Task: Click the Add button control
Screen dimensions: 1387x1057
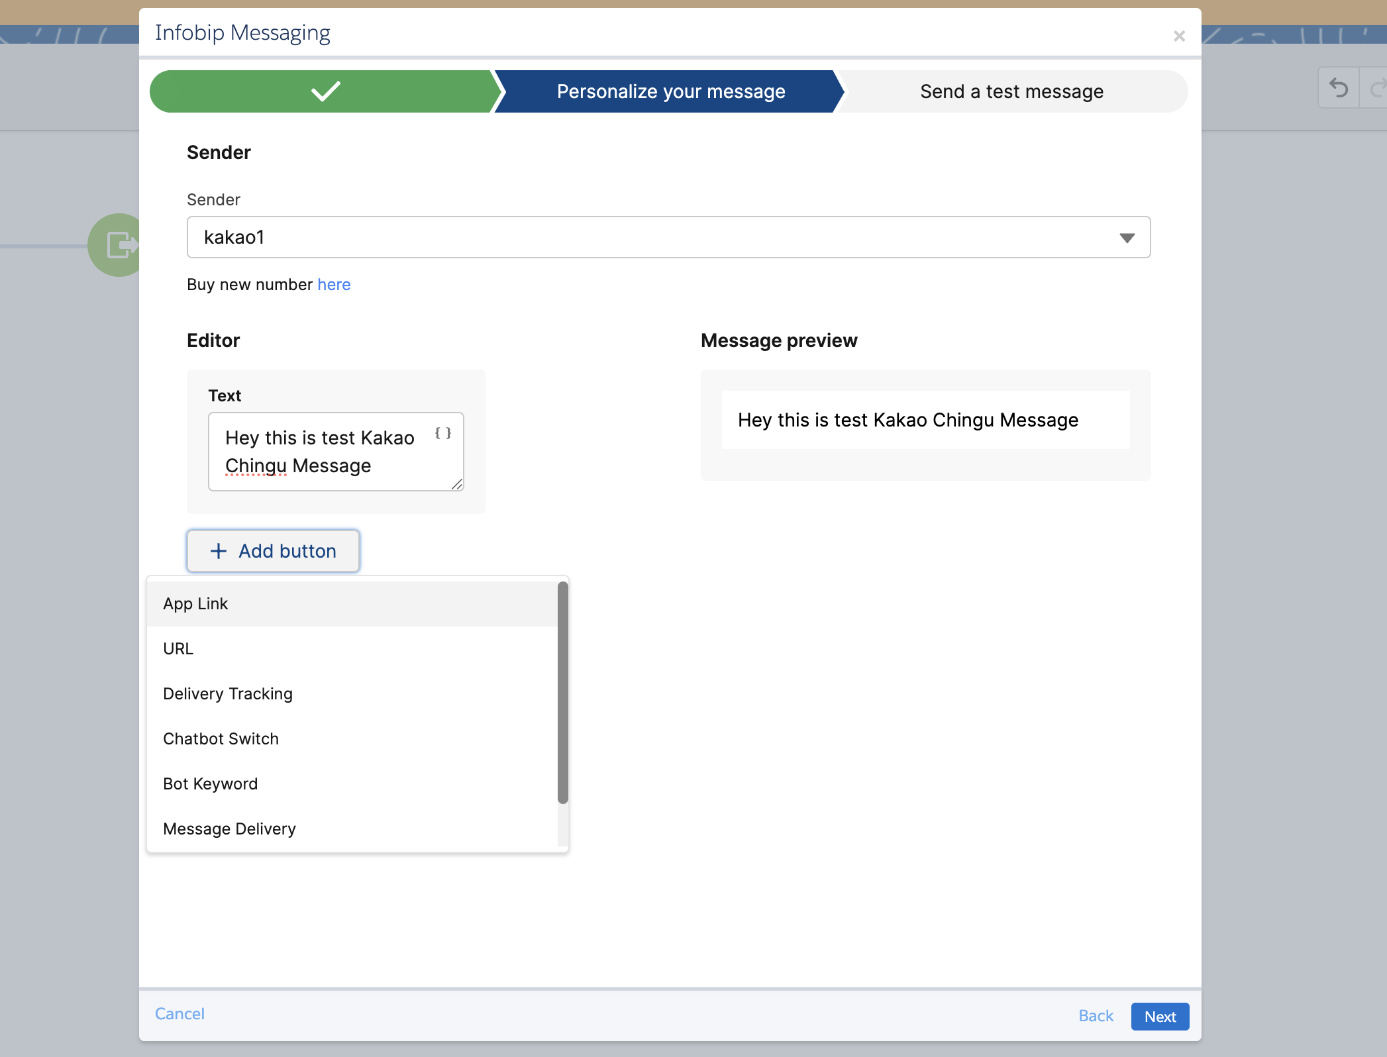Action: click(273, 551)
